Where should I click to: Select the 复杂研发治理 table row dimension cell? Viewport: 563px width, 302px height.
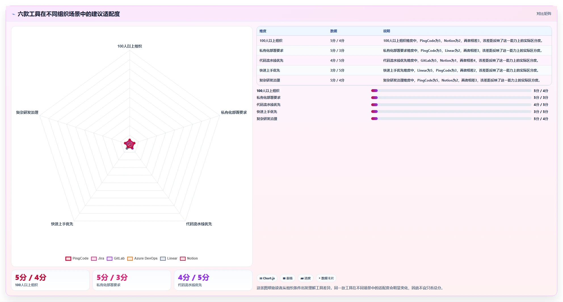click(270, 80)
